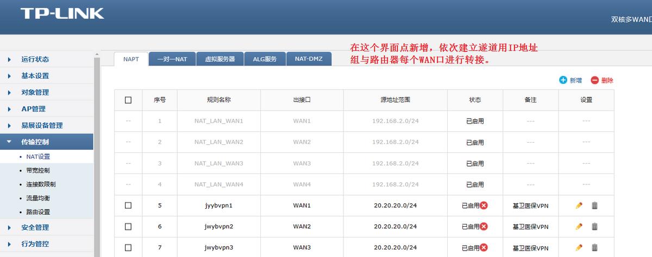Expand the 行为管控 menu arrow
This screenshot has height=257, width=652.
tap(9, 244)
